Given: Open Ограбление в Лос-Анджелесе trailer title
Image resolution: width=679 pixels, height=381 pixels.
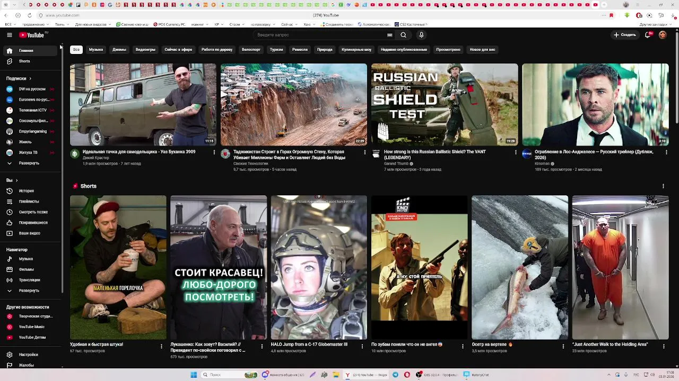Looking at the screenshot, I should click(x=594, y=155).
